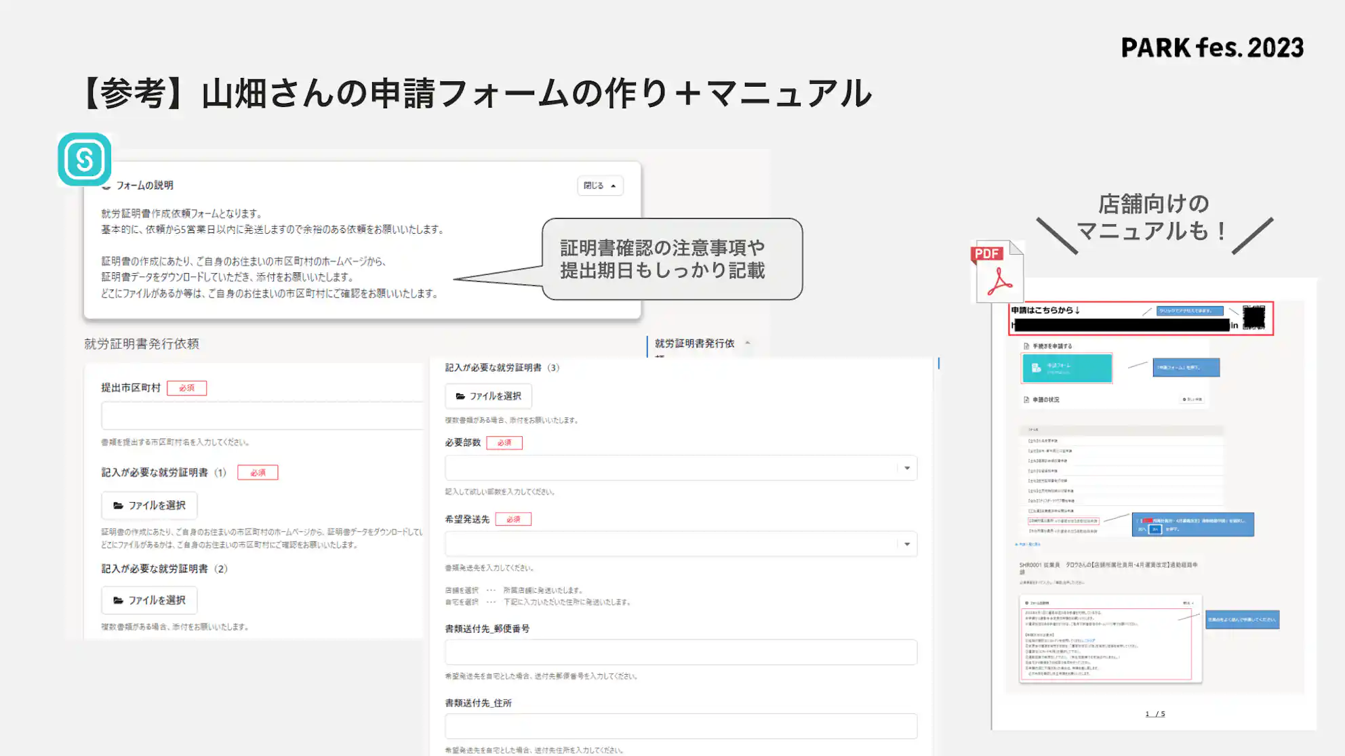This screenshot has width=1345, height=756.
Task: Click the info icon beside フォームの説明
Action: (106, 186)
